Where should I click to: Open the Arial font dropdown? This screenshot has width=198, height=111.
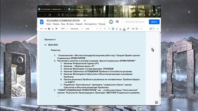pyautogui.click(x=92, y=29)
